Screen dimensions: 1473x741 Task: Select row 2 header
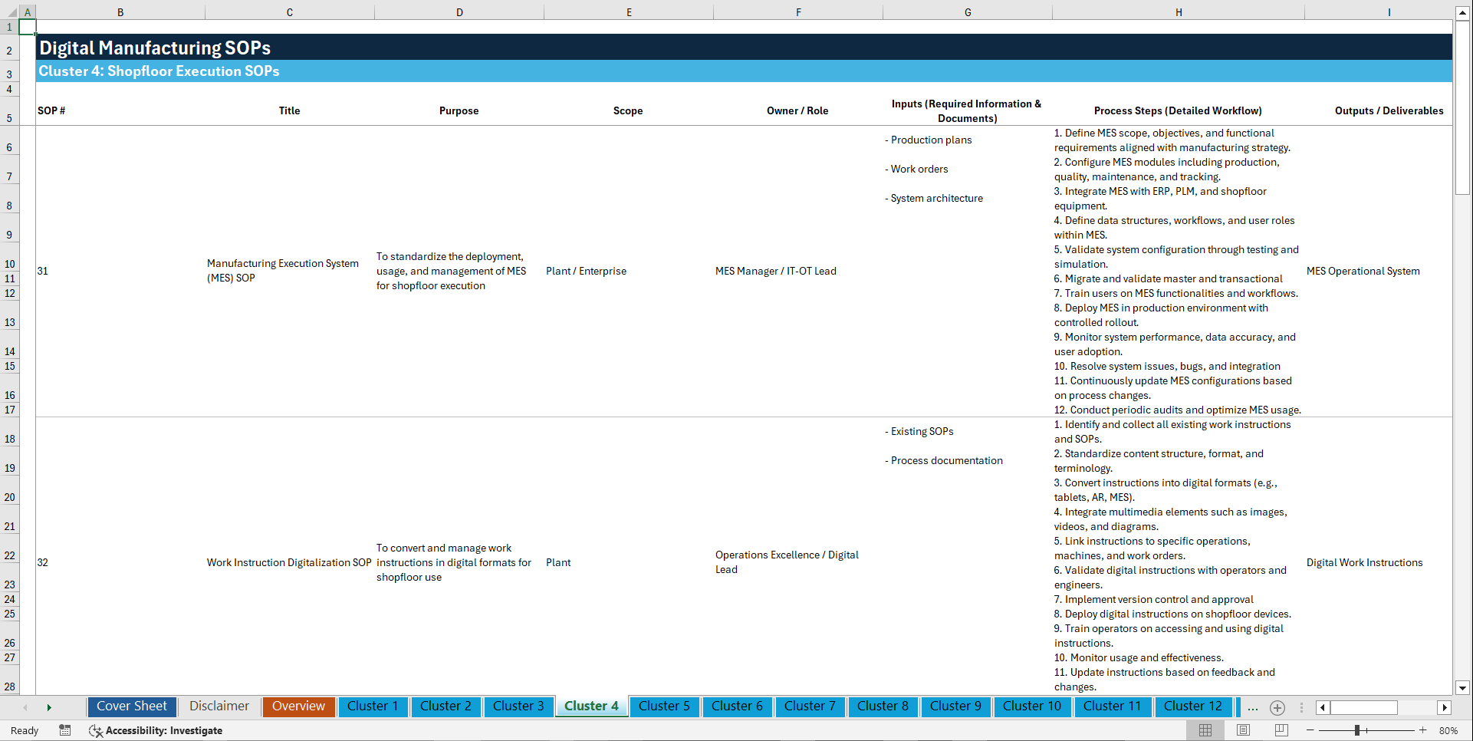click(9, 47)
